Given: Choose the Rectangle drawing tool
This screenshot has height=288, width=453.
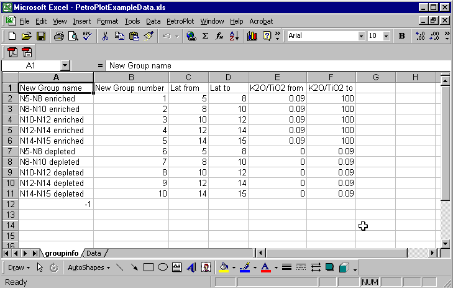Looking at the screenshot, I should tap(149, 267).
